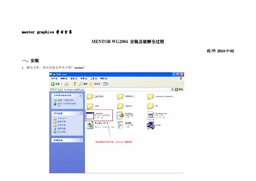Open the release_documents folder
This screenshot has height=181, width=256.
click(151, 96)
